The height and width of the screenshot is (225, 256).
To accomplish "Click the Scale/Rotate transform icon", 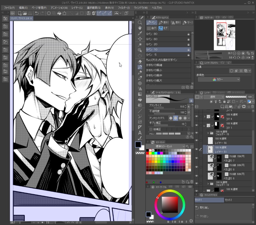I will (65, 13).
